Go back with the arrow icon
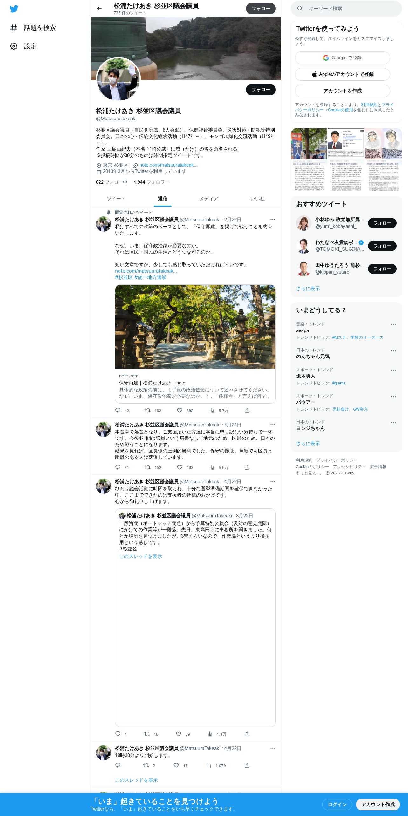408x816 pixels. pos(99,9)
